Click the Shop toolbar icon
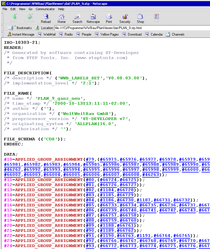210x249 pixels. click(x=141, y=18)
